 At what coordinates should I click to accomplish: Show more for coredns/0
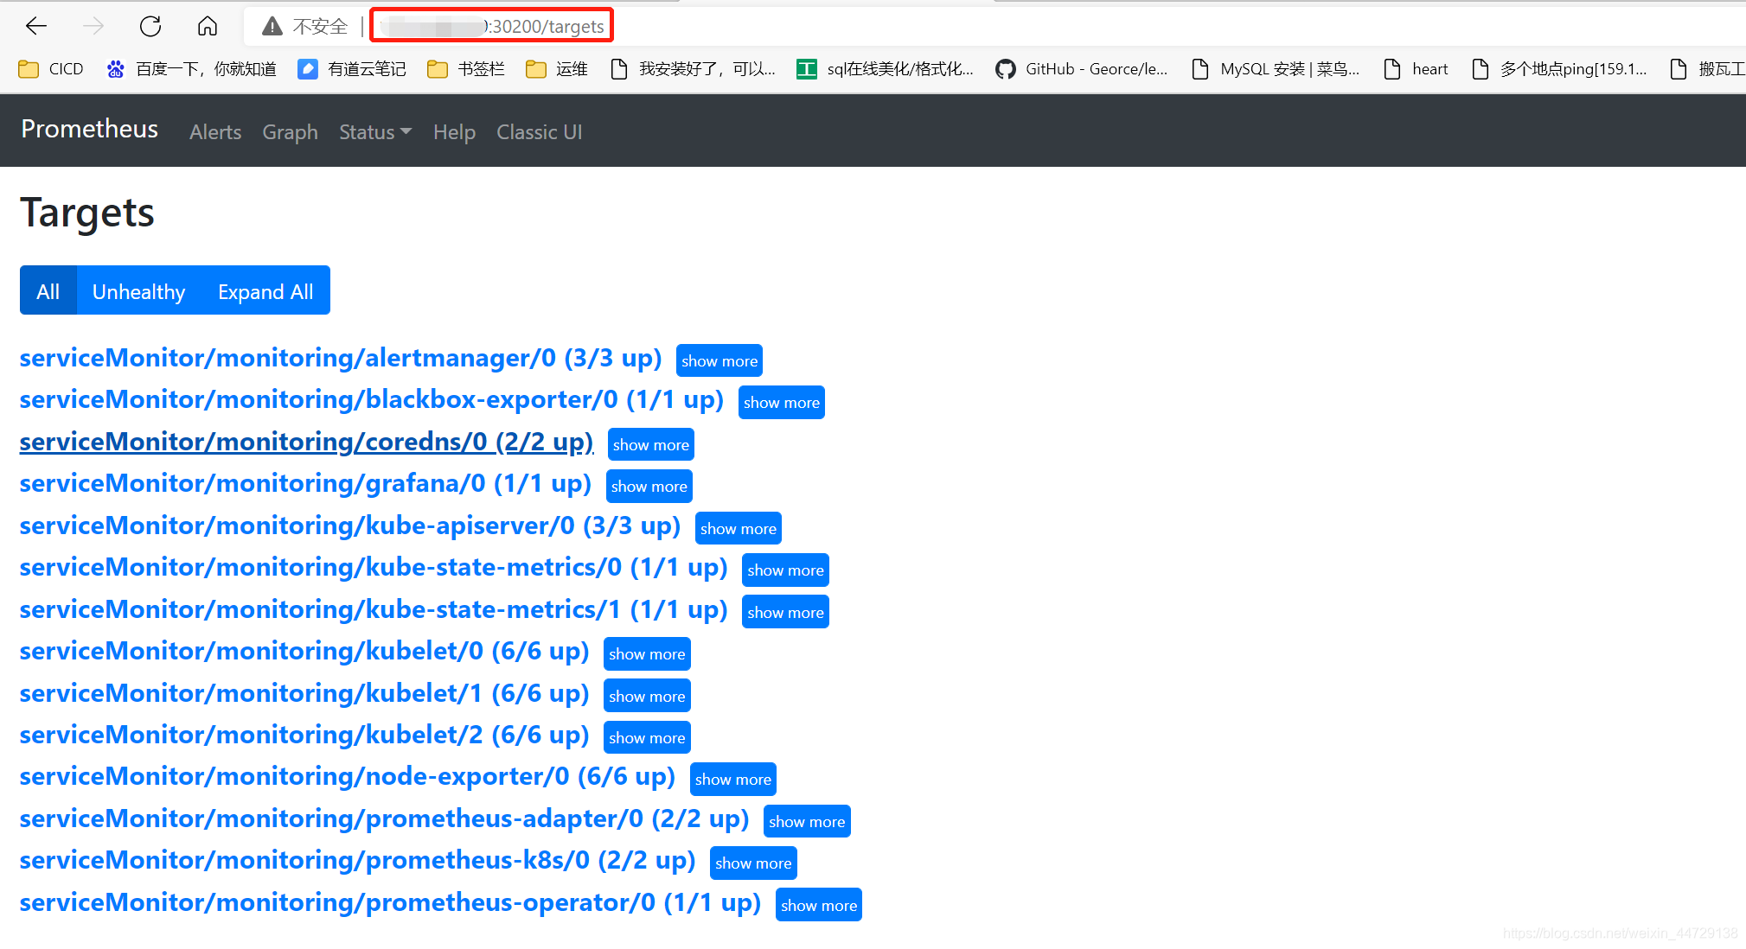click(x=651, y=444)
